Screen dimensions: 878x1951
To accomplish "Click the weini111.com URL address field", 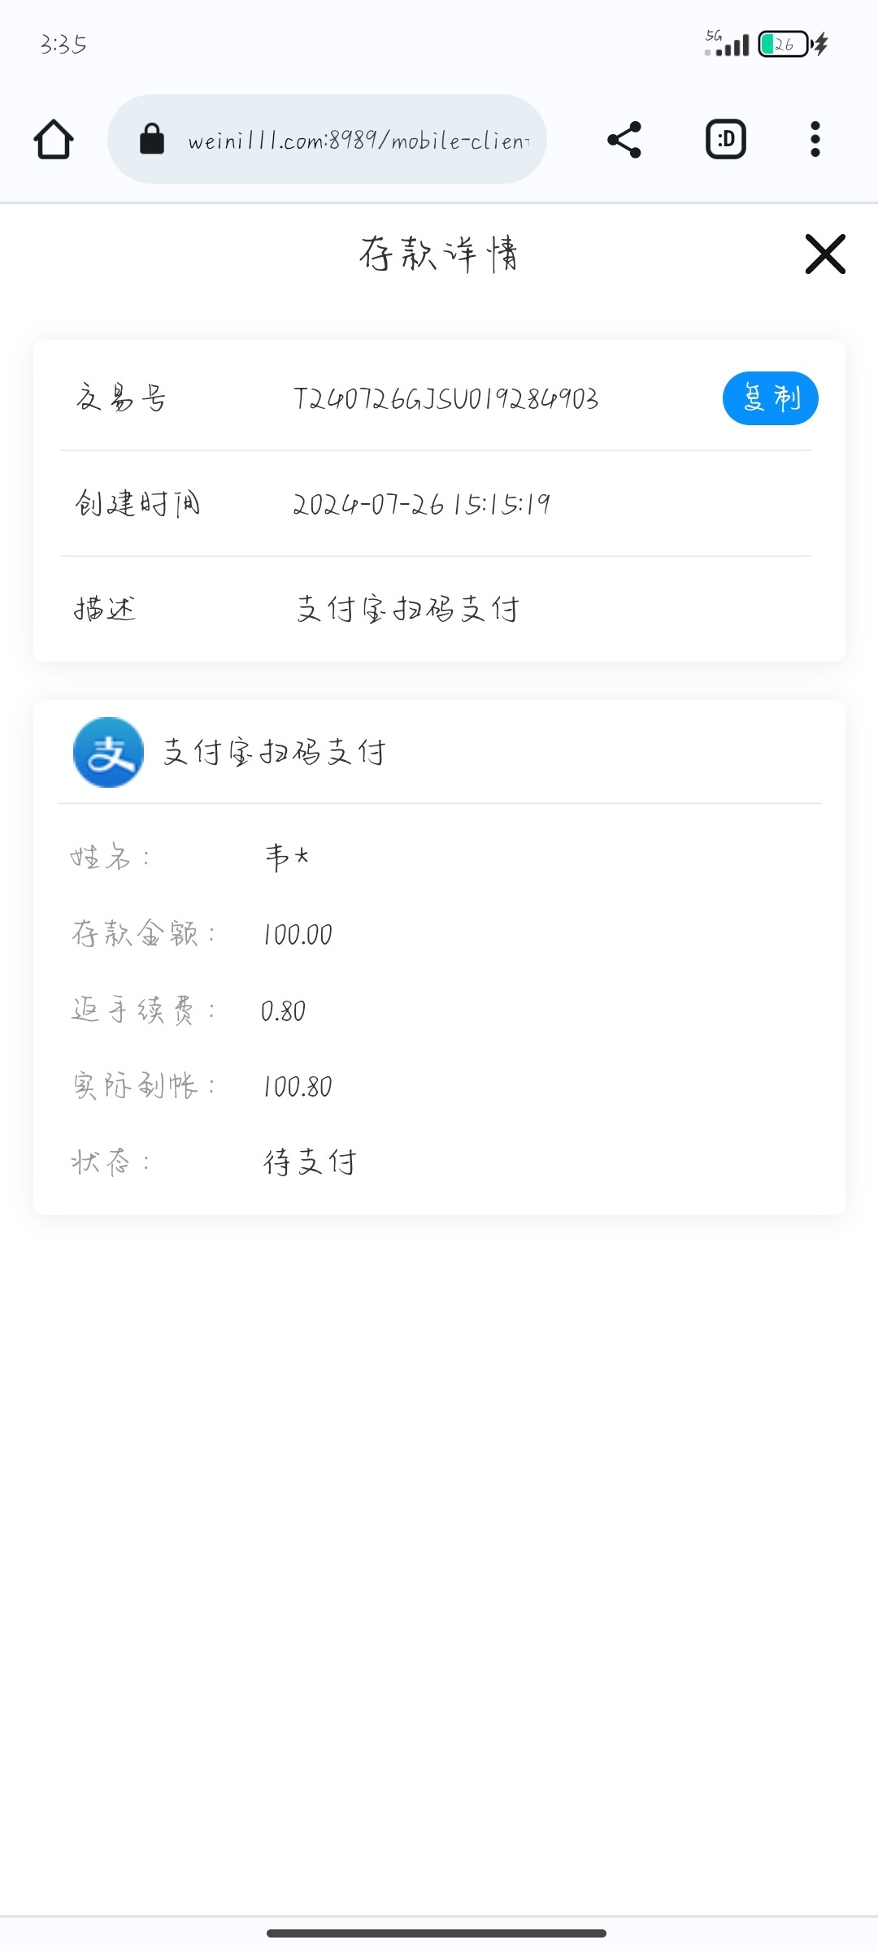I will pos(358,141).
